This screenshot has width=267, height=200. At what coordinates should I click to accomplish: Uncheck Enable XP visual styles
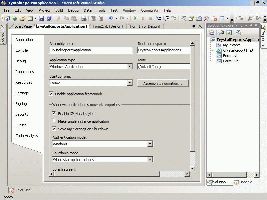coord(54,113)
